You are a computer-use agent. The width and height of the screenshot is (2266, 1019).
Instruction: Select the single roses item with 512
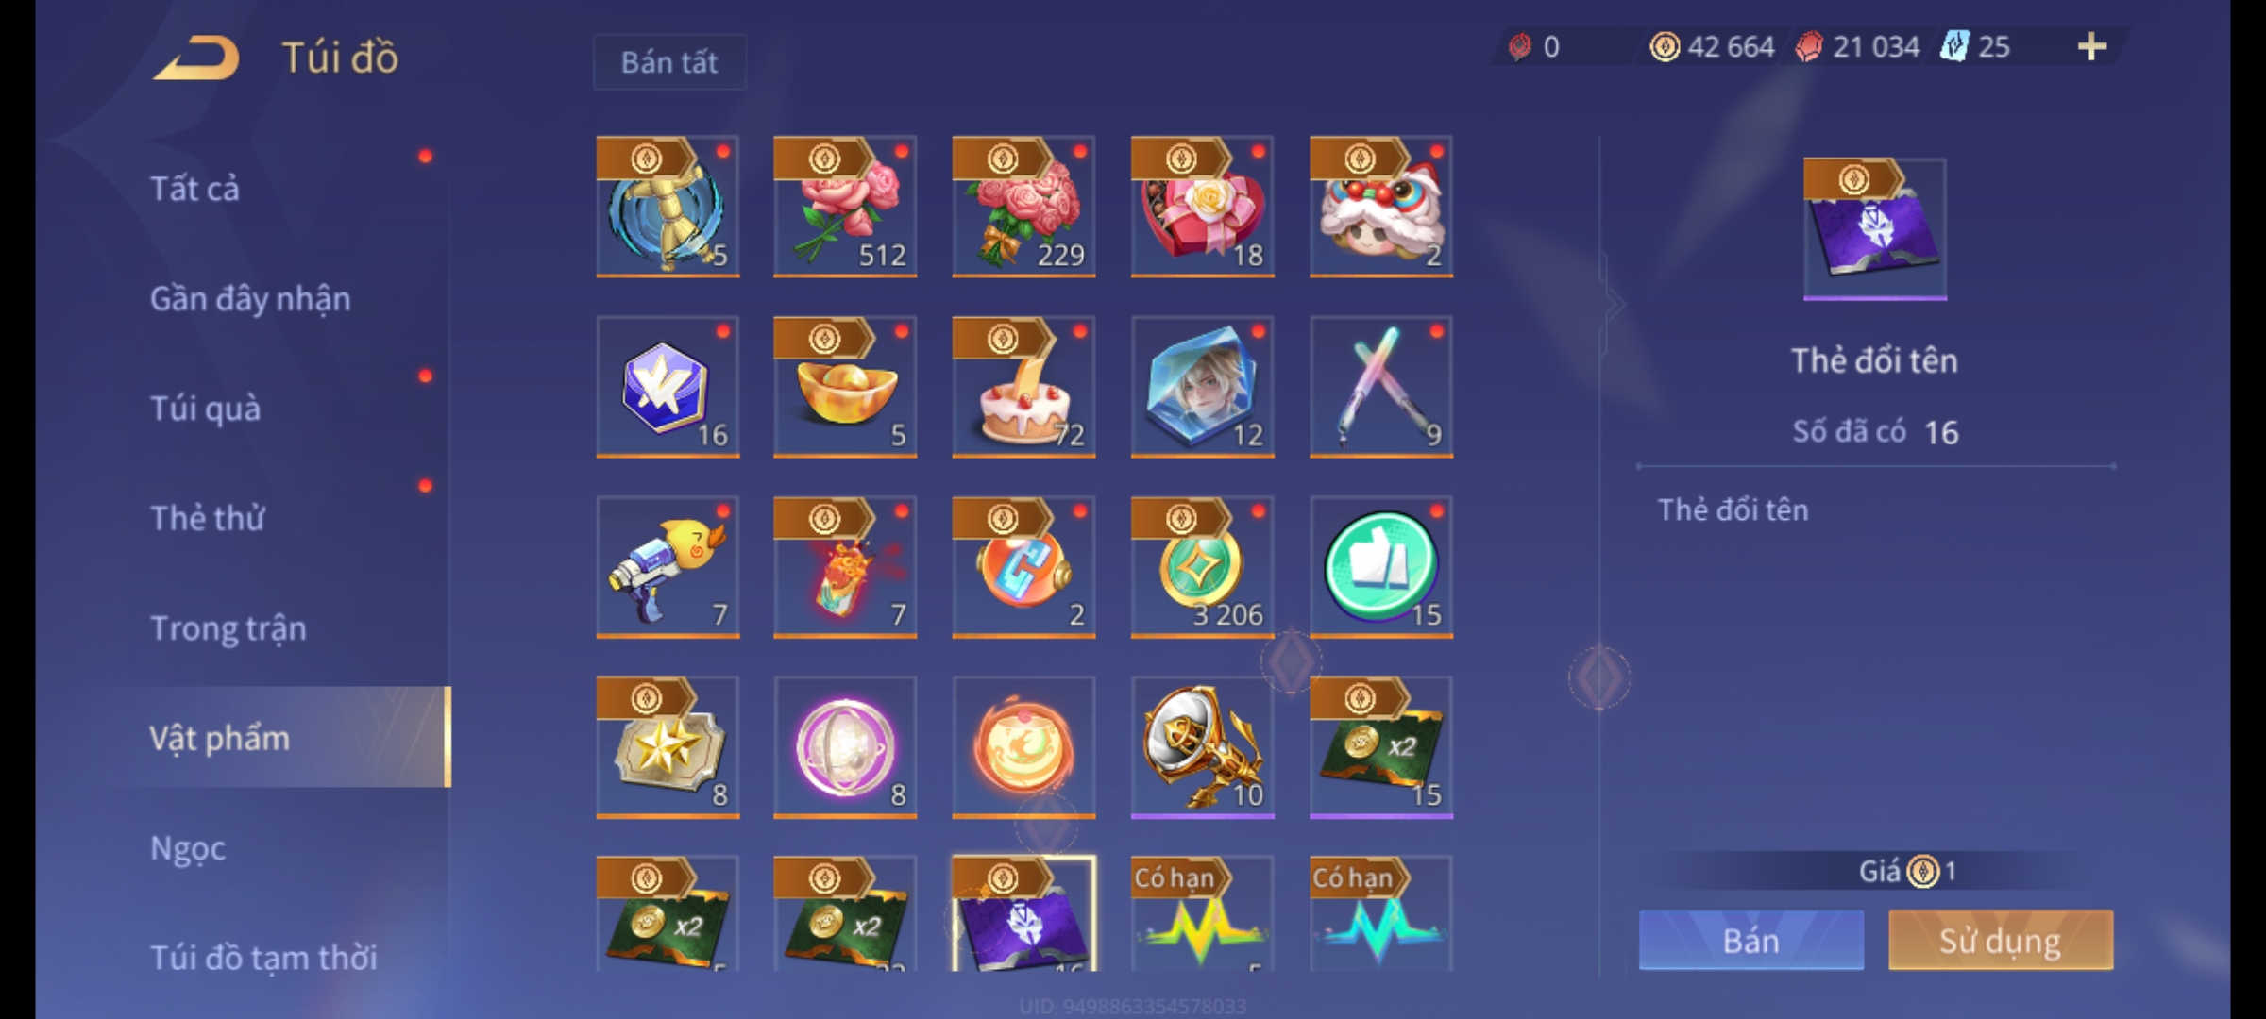pyautogui.click(x=845, y=207)
